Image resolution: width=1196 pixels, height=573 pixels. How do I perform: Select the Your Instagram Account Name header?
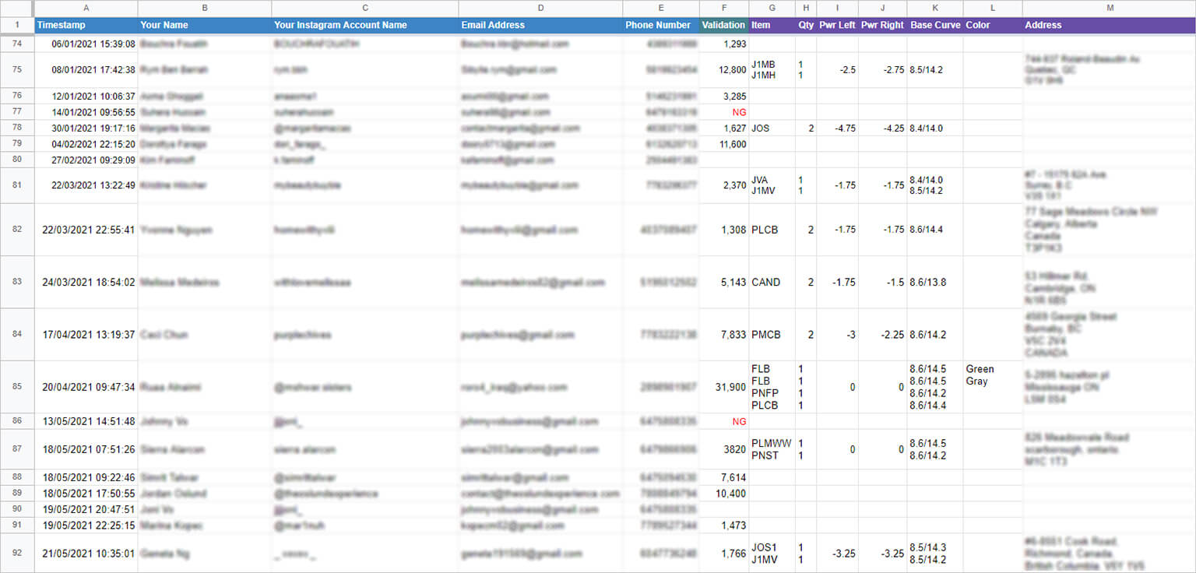364,25
